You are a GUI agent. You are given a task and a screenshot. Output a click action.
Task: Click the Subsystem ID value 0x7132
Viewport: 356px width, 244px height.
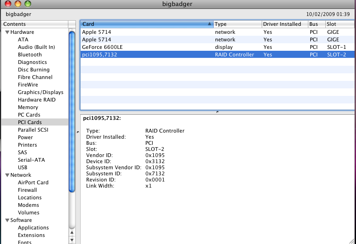click(155, 173)
